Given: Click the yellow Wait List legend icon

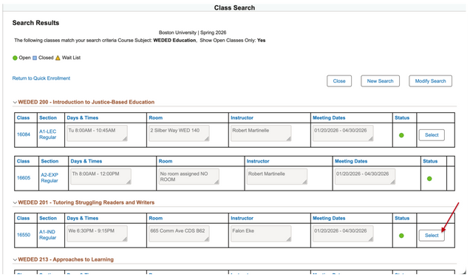Looking at the screenshot, I should point(58,58).
